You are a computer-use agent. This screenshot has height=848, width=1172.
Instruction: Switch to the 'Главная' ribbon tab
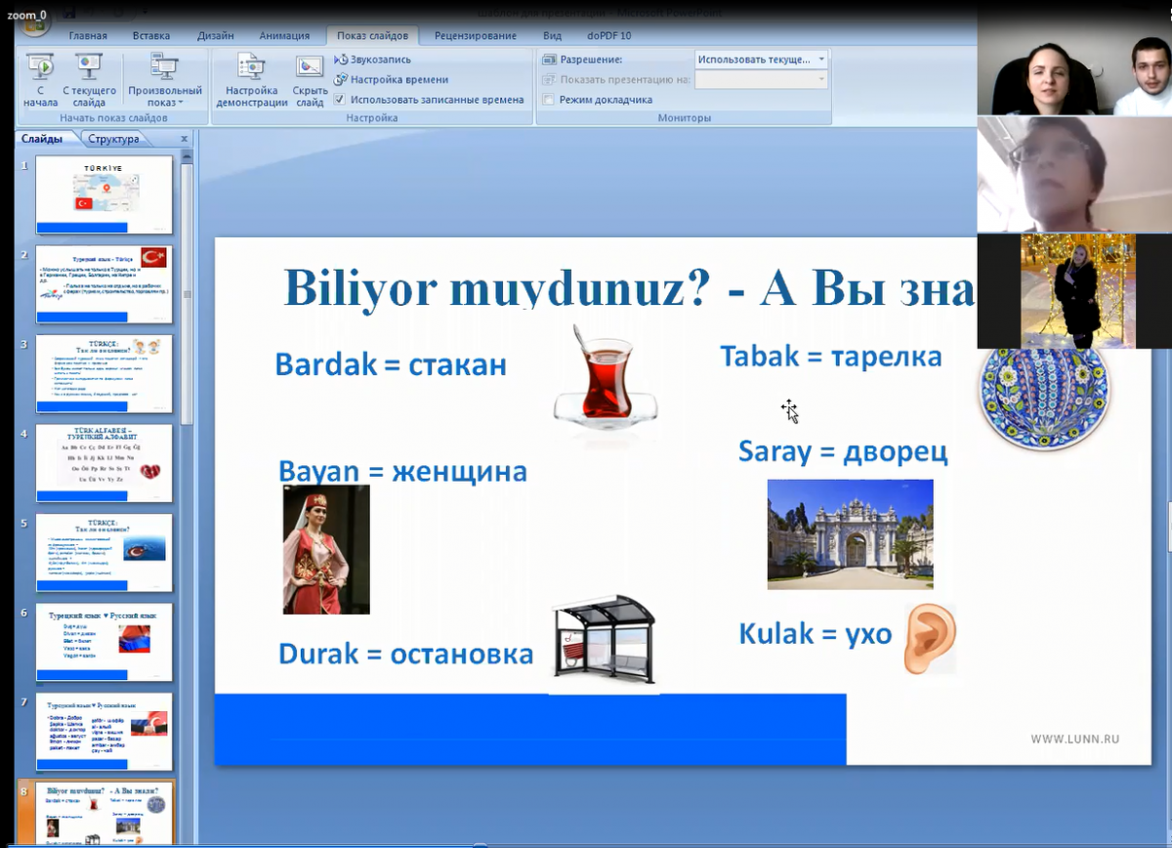tap(88, 36)
